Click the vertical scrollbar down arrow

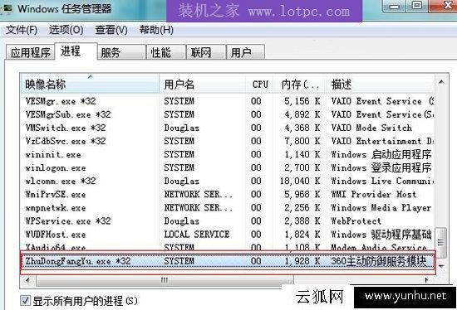pyautogui.click(x=441, y=266)
